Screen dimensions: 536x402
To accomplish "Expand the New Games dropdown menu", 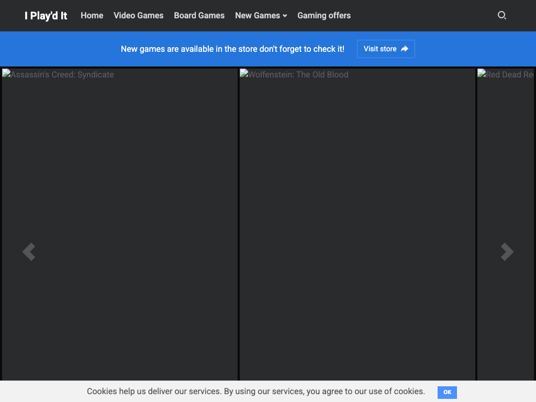I will pyautogui.click(x=258, y=16).
